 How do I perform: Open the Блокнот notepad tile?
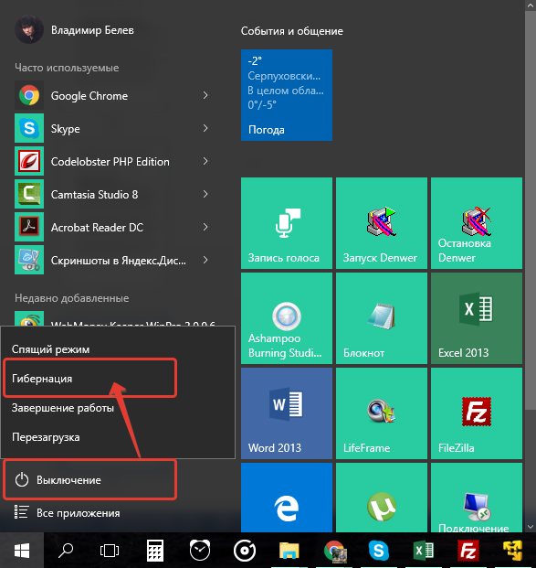pyautogui.click(x=381, y=318)
